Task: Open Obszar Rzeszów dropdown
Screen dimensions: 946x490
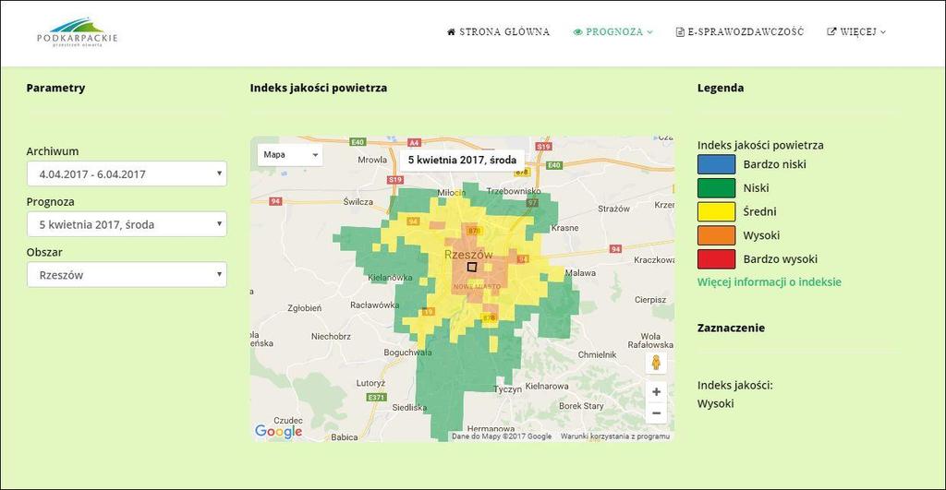Action: pos(127,275)
